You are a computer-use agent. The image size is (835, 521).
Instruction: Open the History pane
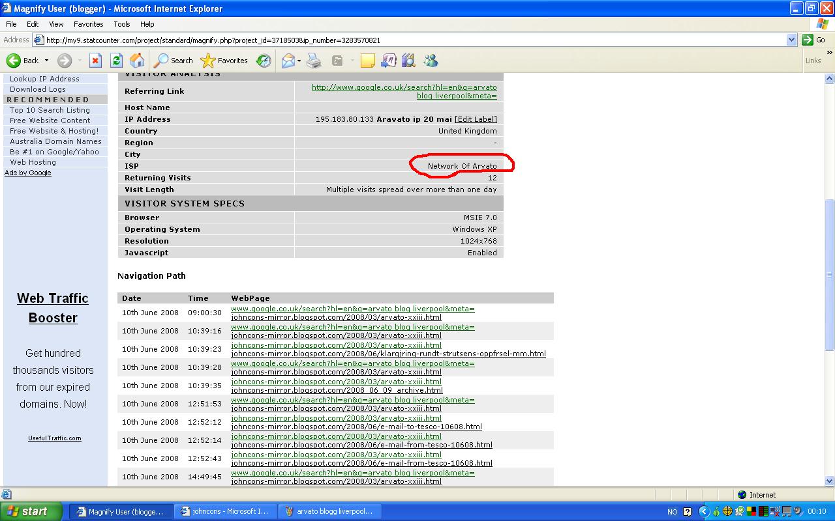coord(264,61)
